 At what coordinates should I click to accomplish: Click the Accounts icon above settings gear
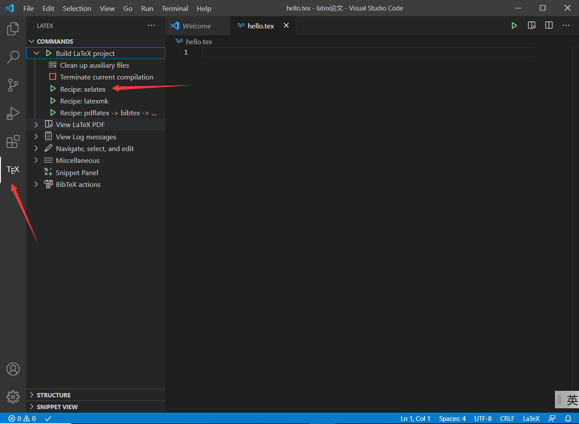[13, 369]
